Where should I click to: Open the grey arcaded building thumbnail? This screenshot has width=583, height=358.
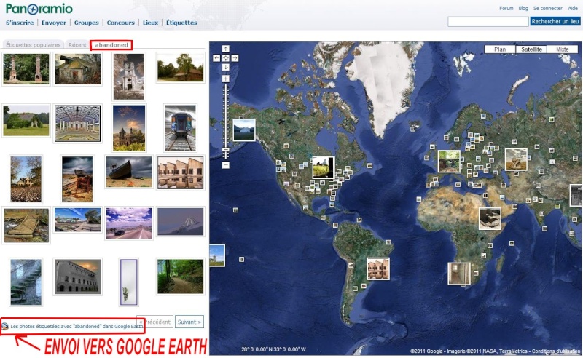(x=77, y=277)
